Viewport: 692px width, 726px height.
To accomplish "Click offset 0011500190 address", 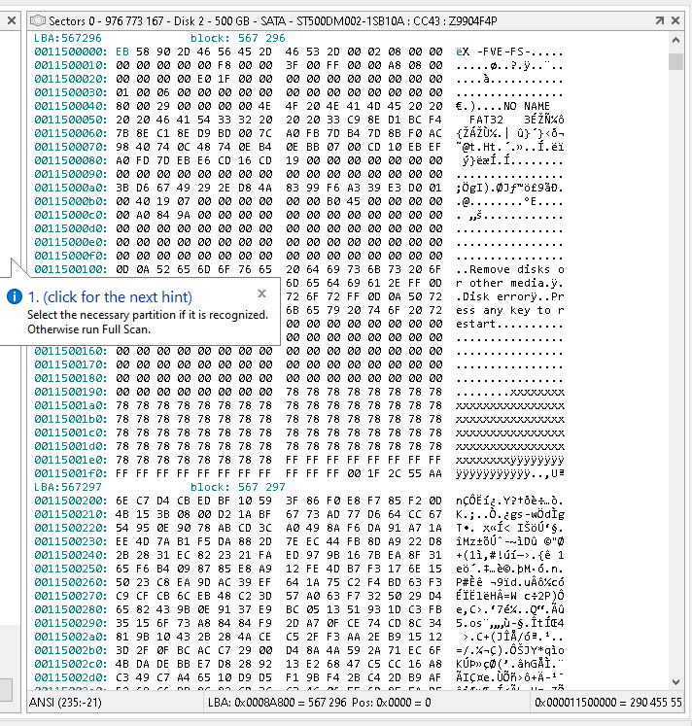I will (71, 392).
